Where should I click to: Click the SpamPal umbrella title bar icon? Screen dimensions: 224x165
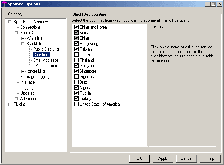(4, 4)
